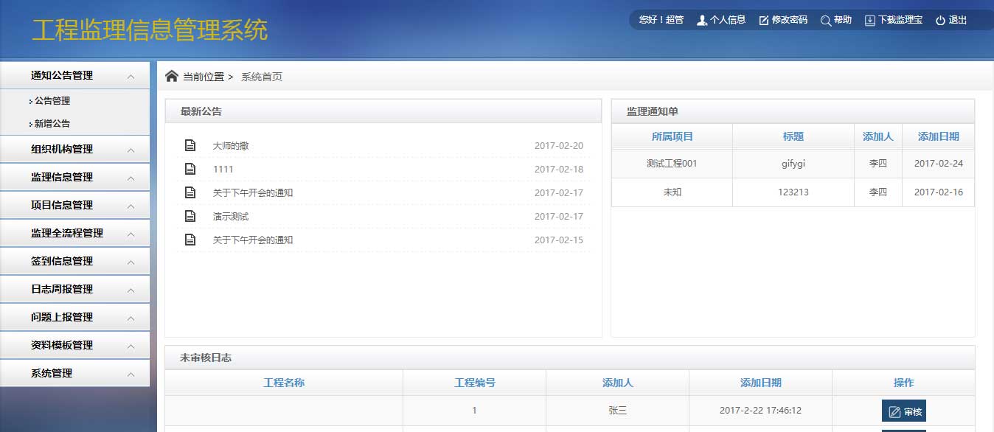Screen dimensions: 994x432
Task: Click the home icon in breadcrumb bar
Action: click(172, 76)
